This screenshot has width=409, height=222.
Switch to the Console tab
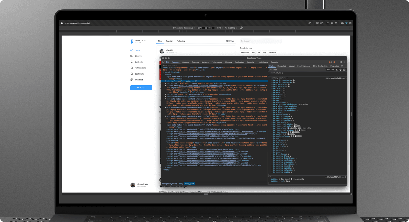point(186,62)
